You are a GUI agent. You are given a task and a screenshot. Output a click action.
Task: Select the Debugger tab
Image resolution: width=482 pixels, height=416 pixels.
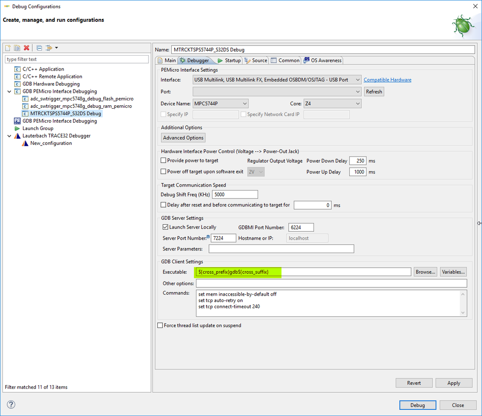point(195,60)
